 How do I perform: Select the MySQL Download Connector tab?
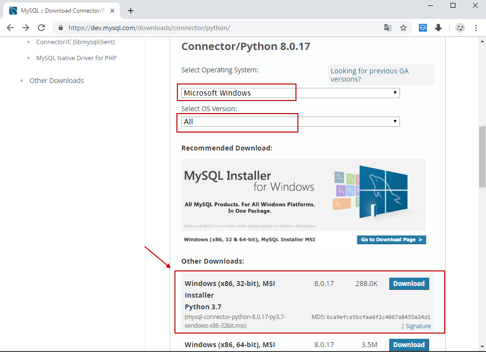[x=62, y=11]
